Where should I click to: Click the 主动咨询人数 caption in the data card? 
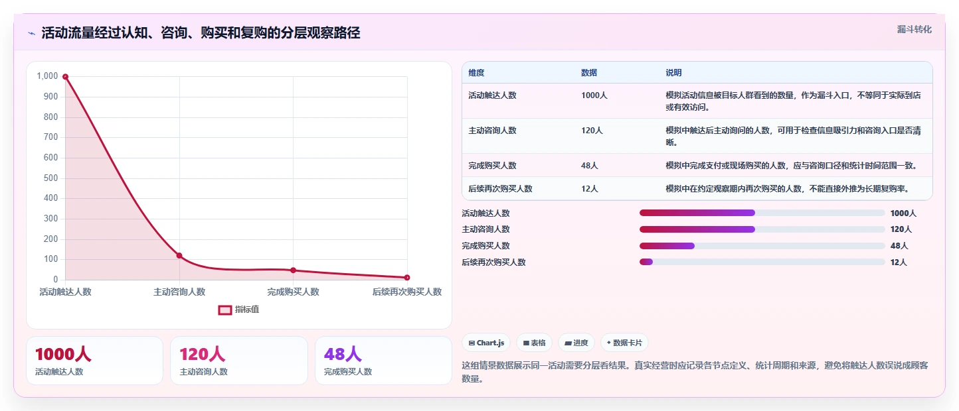point(204,372)
